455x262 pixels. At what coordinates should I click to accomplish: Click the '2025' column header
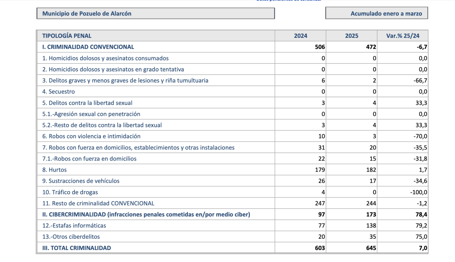(x=352, y=36)
